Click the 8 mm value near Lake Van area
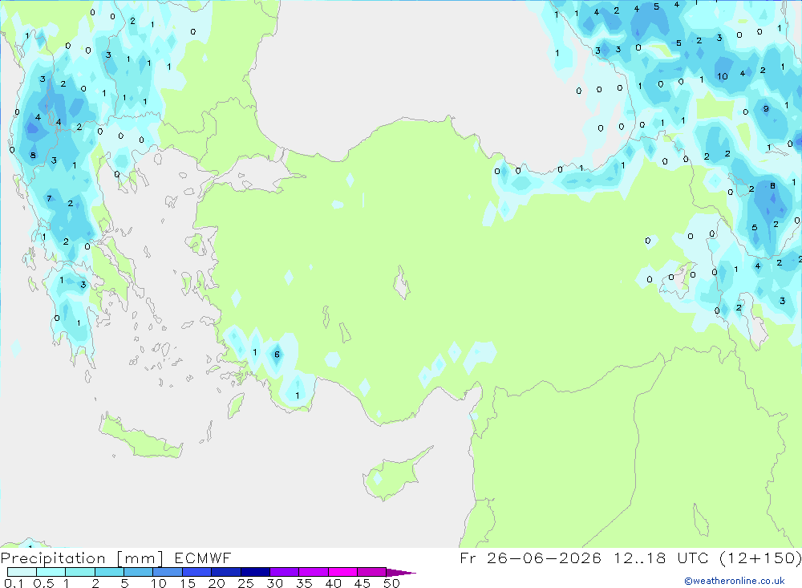Image resolution: width=802 pixels, height=588 pixels. [x=772, y=186]
